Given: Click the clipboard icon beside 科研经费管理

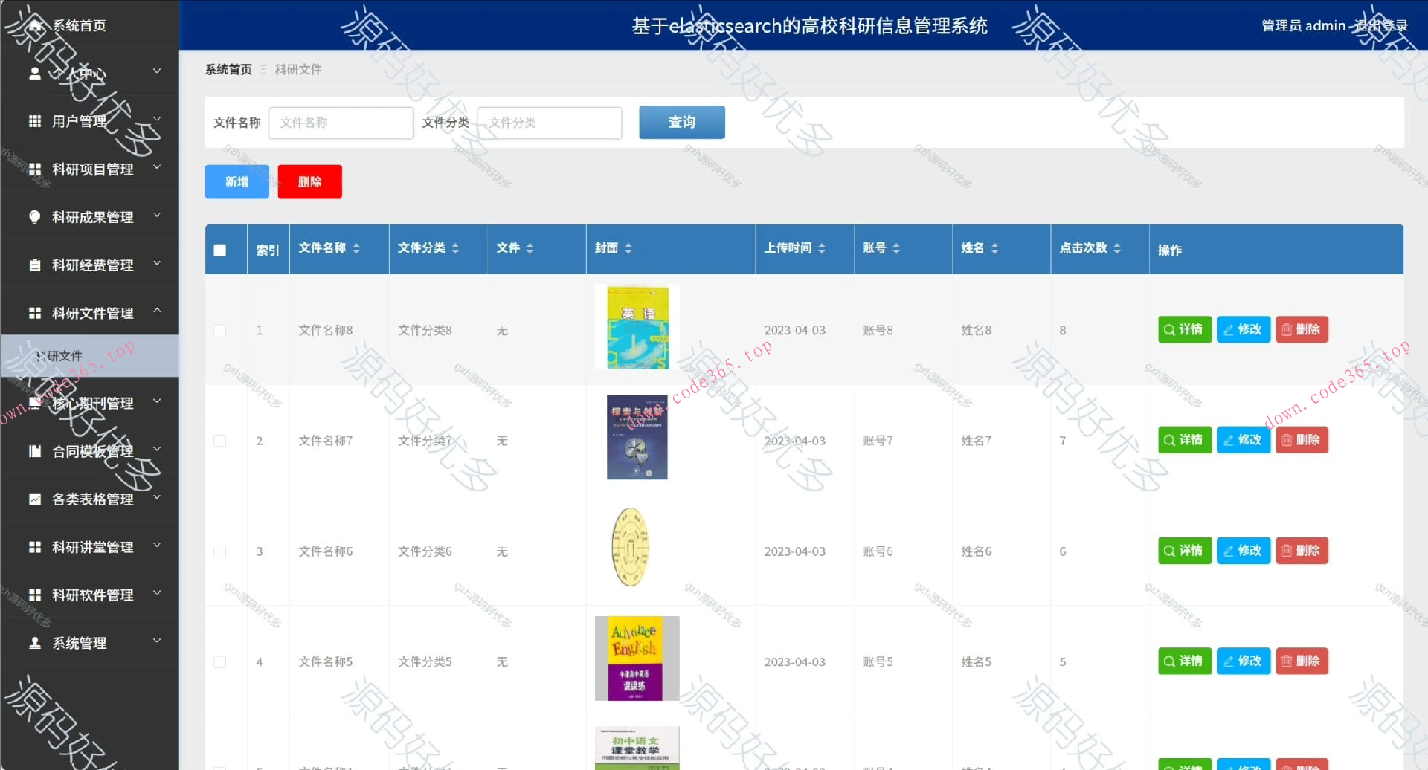Looking at the screenshot, I should tap(34, 265).
